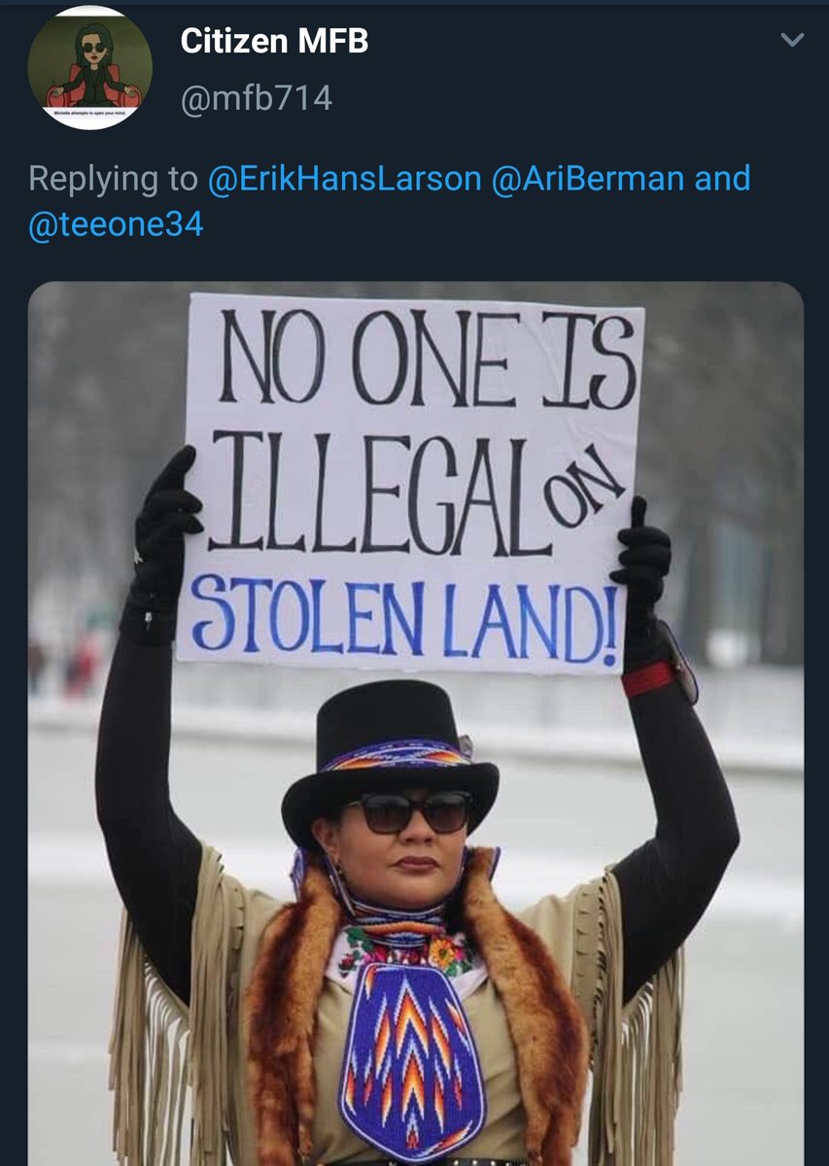Expand the tweet options chevron
The height and width of the screenshot is (1166, 829).
(792, 40)
